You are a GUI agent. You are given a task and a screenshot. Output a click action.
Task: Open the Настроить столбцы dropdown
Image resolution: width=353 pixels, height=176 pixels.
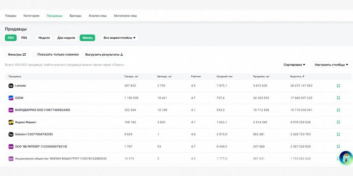331,65
